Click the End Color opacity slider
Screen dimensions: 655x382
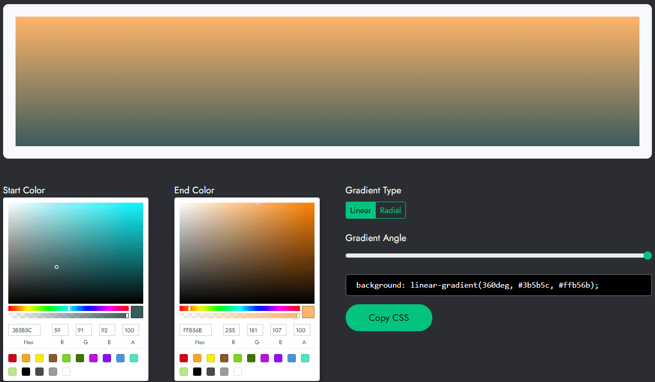239,315
